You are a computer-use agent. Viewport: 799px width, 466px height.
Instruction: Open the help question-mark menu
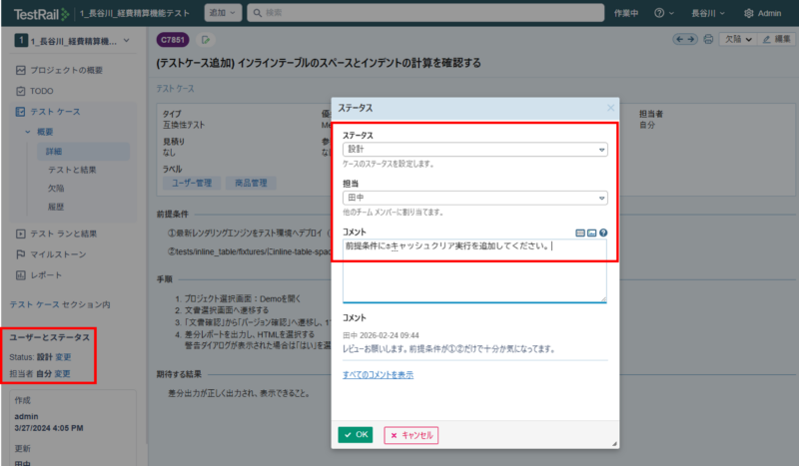click(x=664, y=13)
